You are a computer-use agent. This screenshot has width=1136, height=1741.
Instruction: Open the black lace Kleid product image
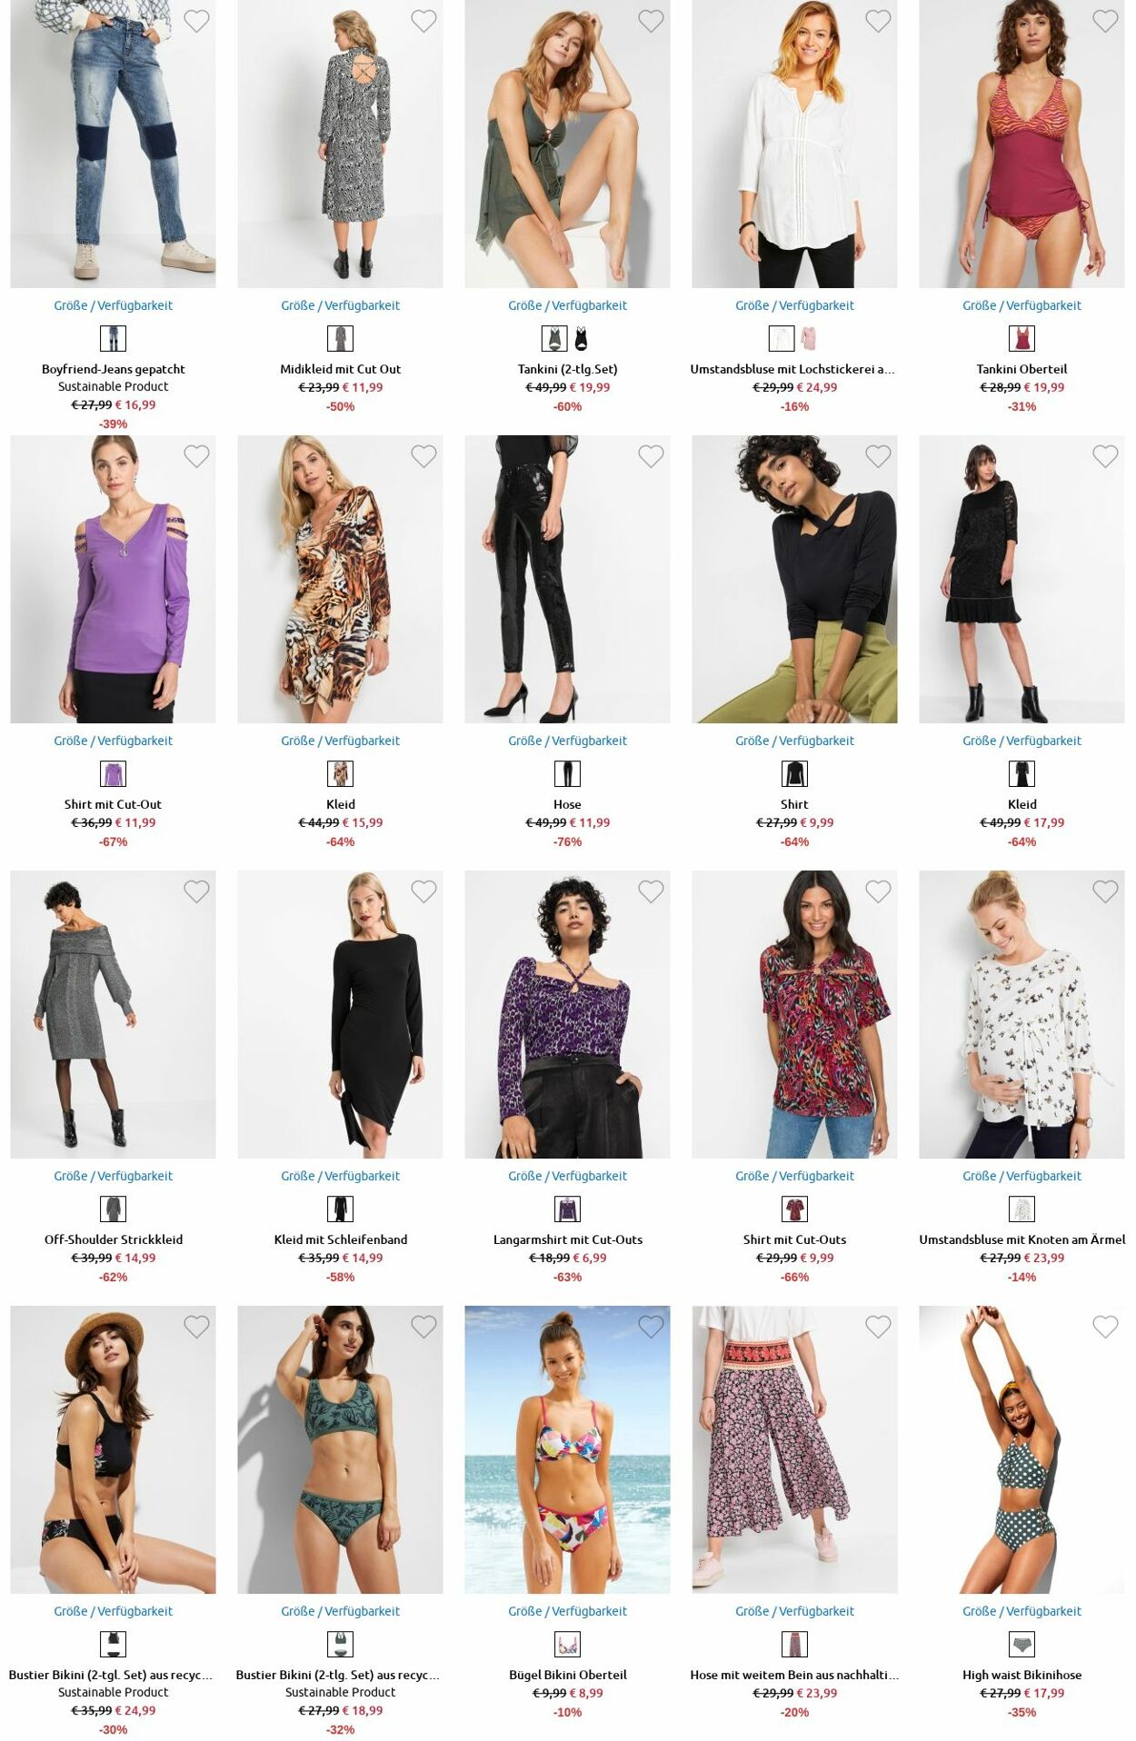click(x=1021, y=579)
